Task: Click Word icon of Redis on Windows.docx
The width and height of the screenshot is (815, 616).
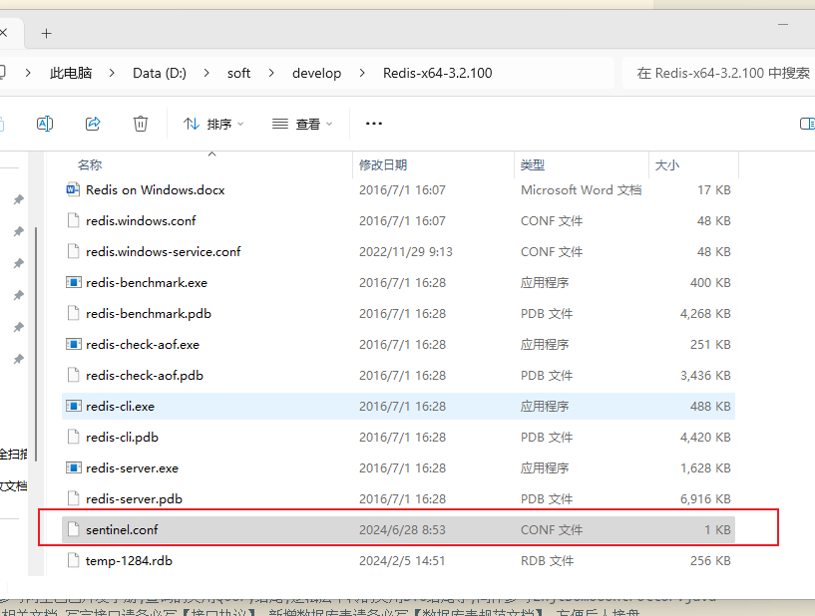Action: (73, 189)
